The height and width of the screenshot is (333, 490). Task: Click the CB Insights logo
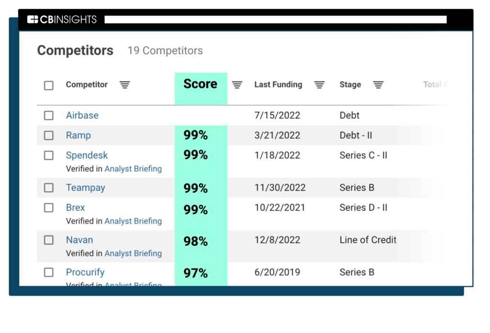tap(62, 19)
